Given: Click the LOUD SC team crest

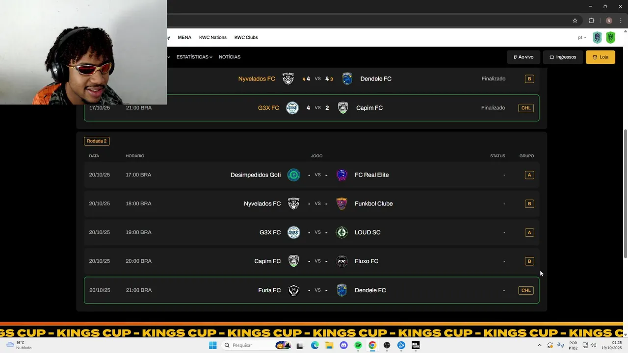Looking at the screenshot, I should click(x=342, y=232).
